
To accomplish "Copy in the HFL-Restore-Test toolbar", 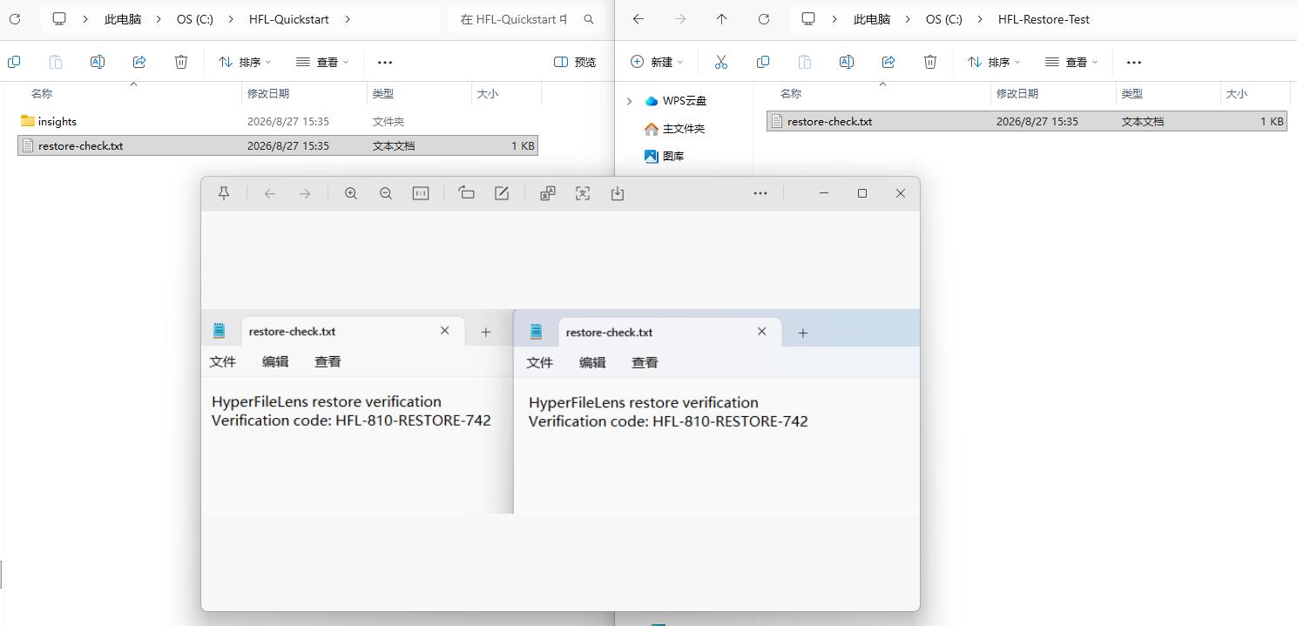I will point(763,62).
